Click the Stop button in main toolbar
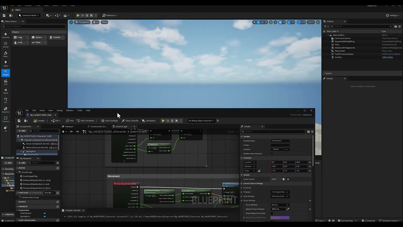403x227 pixels. pyautogui.click(x=87, y=15)
